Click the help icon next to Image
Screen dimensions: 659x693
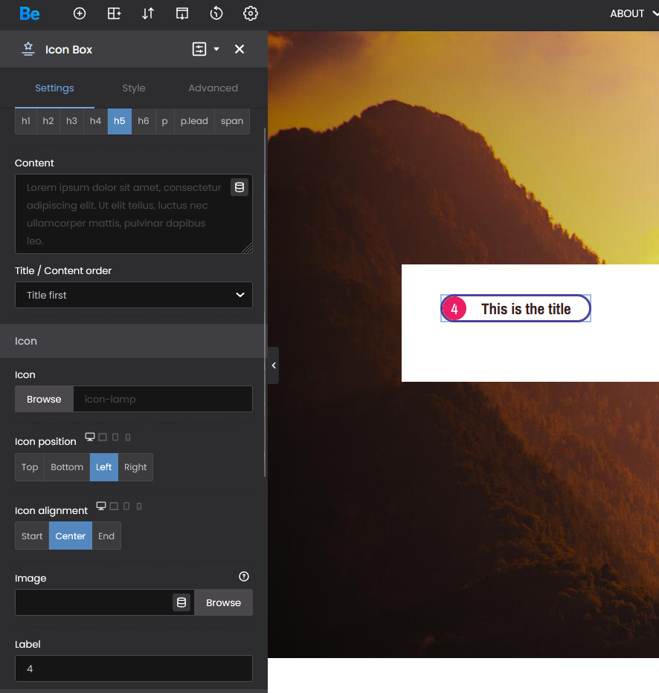tap(243, 576)
